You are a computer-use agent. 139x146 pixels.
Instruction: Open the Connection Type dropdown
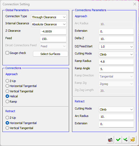tap(49, 17)
